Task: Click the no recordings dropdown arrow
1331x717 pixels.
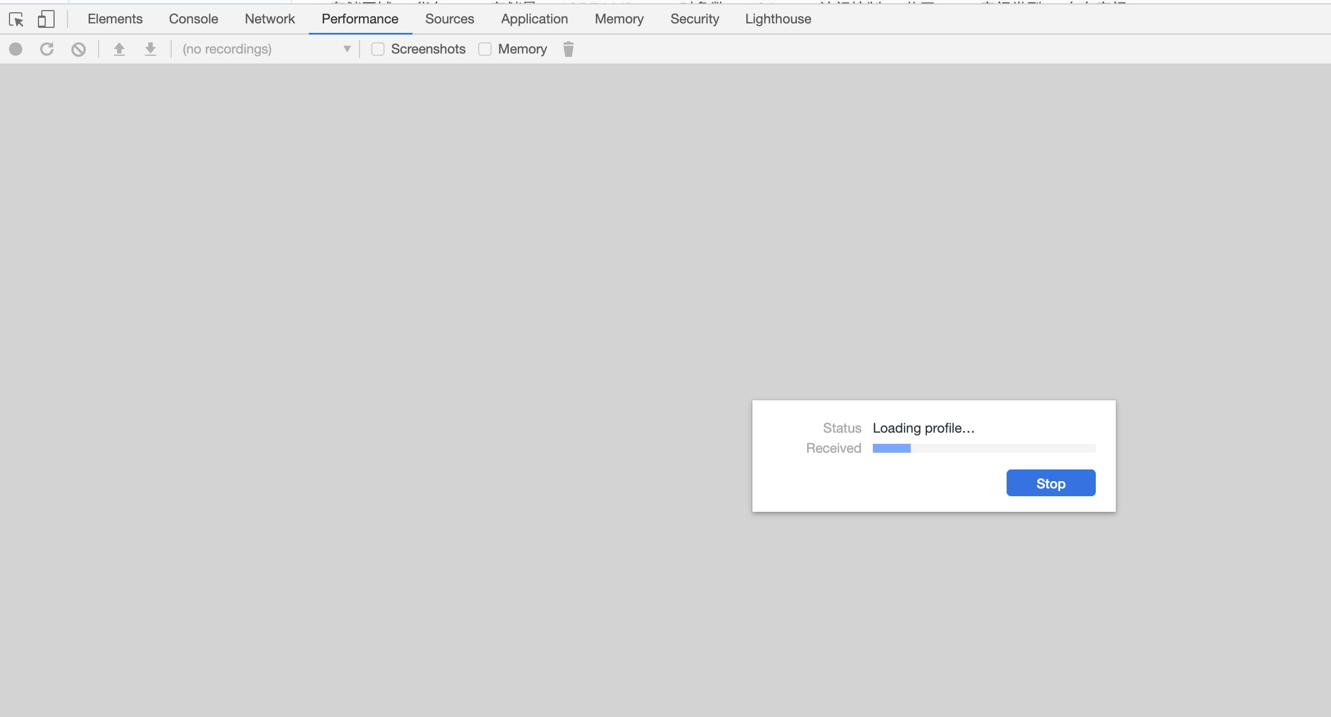Action: [x=348, y=49]
